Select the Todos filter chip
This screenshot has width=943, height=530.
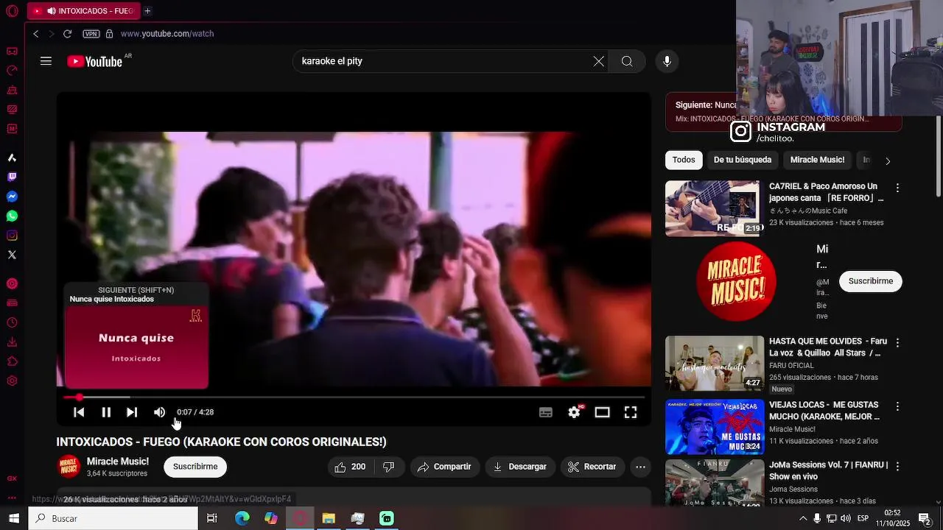click(x=684, y=160)
